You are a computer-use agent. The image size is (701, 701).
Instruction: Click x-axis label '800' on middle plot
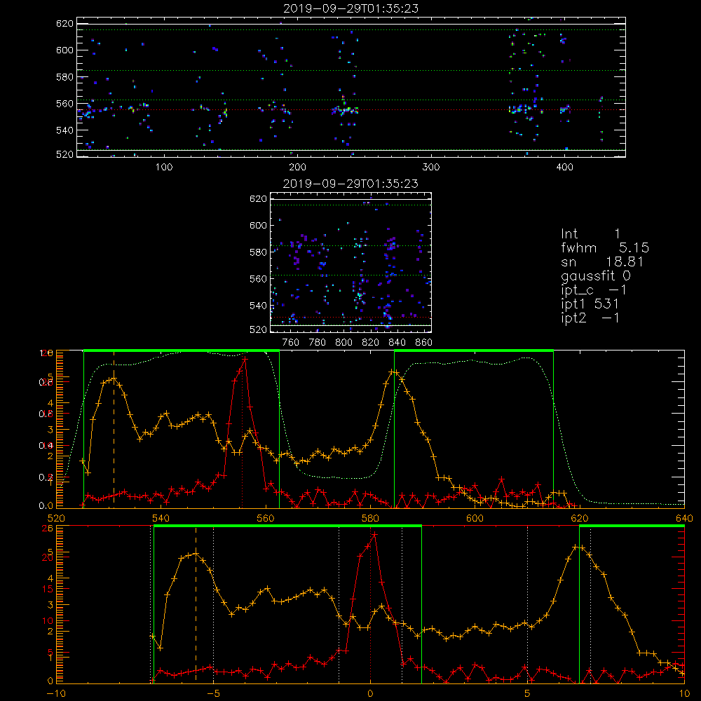[x=343, y=343]
